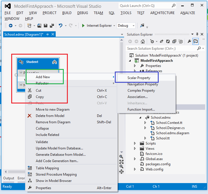208x194 pixels.
Task: Click the pan/move diagram icon
Action: pos(121,172)
